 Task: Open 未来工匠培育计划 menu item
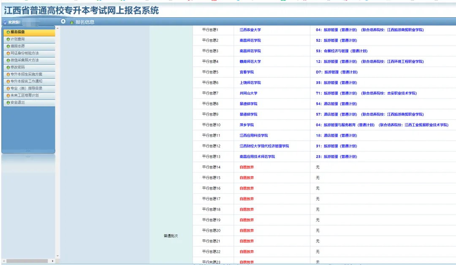point(29,96)
